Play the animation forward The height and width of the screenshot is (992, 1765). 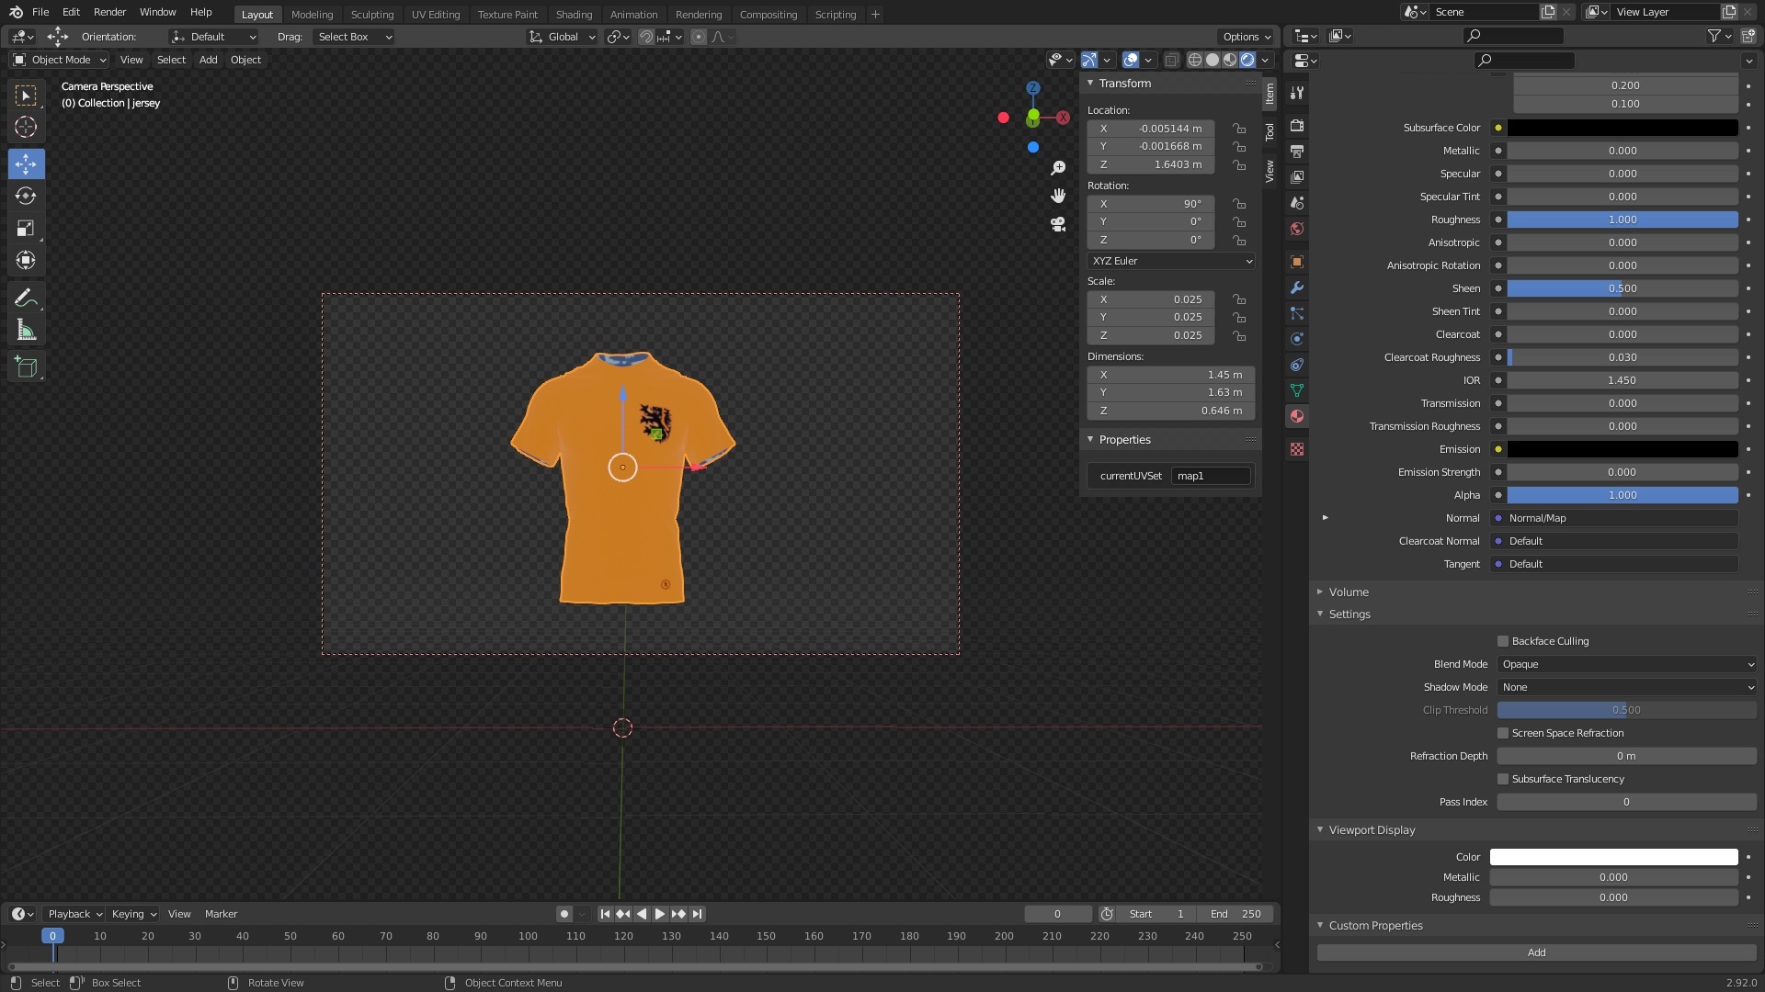click(x=660, y=914)
